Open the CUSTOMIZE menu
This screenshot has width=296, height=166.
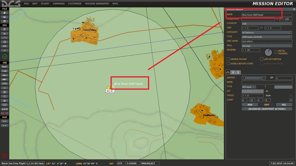(75, 4)
